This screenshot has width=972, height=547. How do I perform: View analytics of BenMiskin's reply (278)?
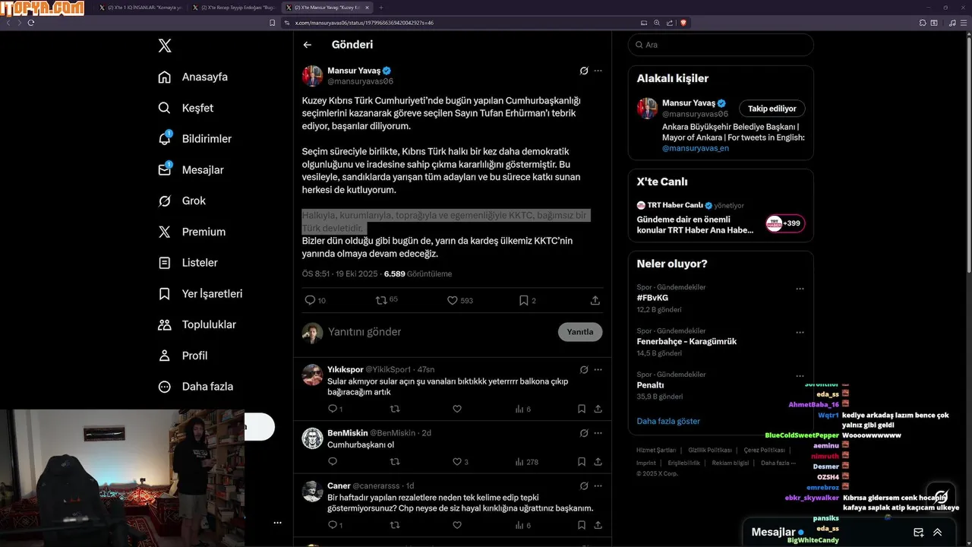tap(526, 461)
